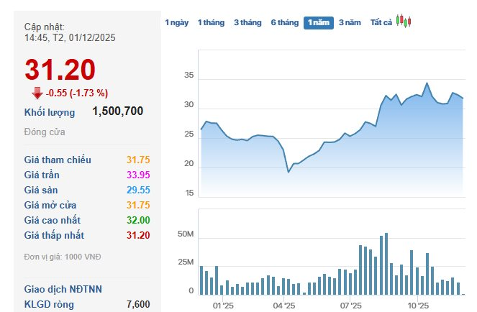Show the 6 tháng chart range
This screenshot has height=312, width=477.
tap(284, 22)
